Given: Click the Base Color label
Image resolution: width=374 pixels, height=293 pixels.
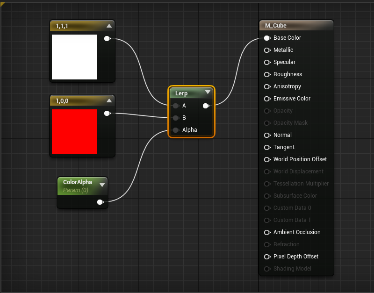Looking at the screenshot, I should point(287,38).
